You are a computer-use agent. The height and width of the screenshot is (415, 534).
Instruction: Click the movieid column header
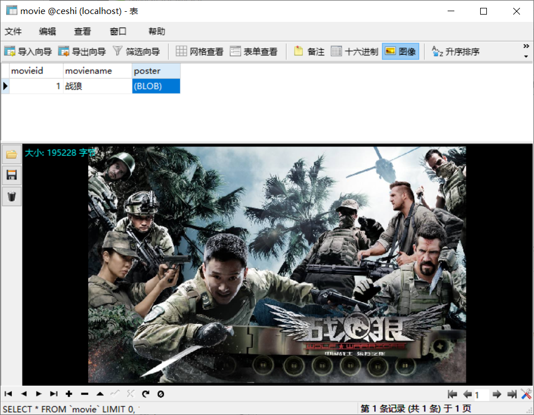[36, 71]
